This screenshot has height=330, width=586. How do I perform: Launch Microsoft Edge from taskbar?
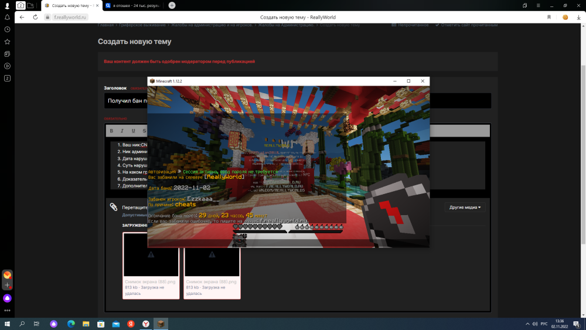(71, 324)
